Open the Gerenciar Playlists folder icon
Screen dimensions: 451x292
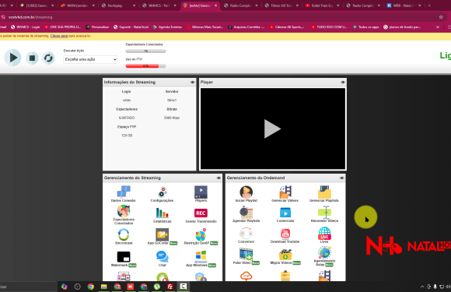(x=324, y=192)
